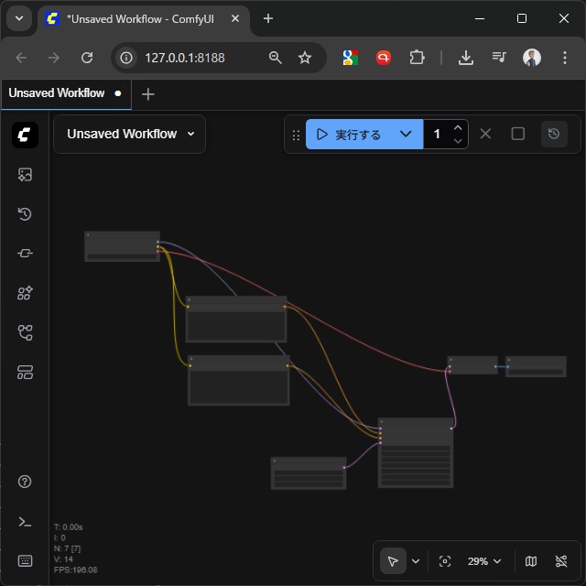Open the queue history sidebar panel
The width and height of the screenshot is (586, 586).
coord(25,214)
